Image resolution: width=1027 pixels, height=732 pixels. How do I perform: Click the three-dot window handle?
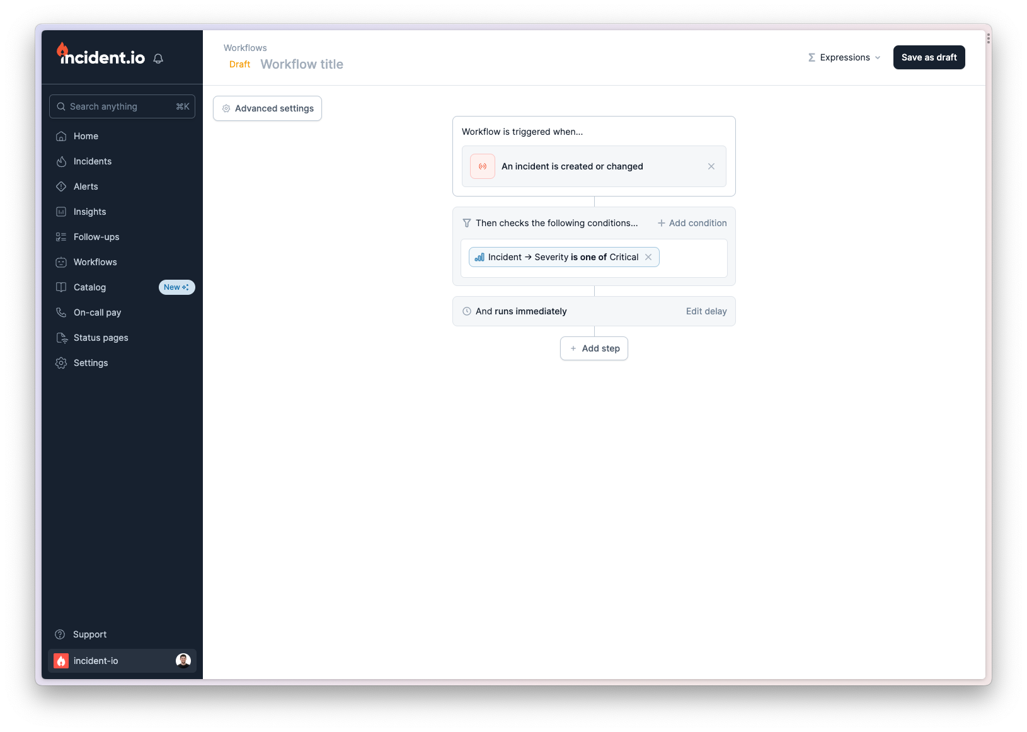989,38
